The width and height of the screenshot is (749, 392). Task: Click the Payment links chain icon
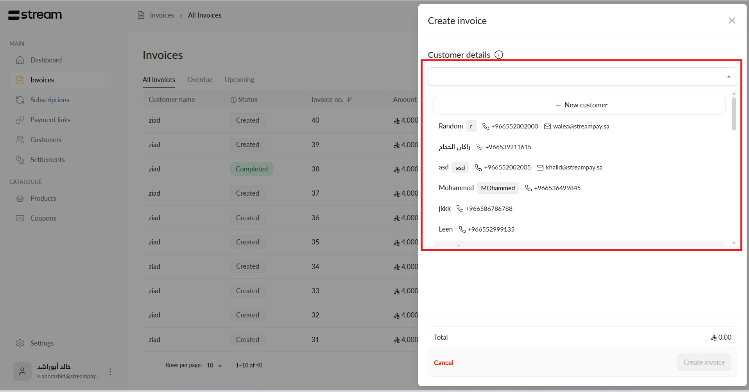(x=20, y=120)
